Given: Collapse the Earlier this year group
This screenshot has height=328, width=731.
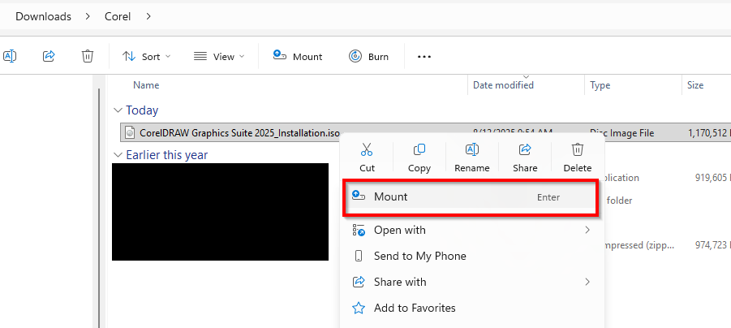Looking at the screenshot, I should [x=118, y=155].
